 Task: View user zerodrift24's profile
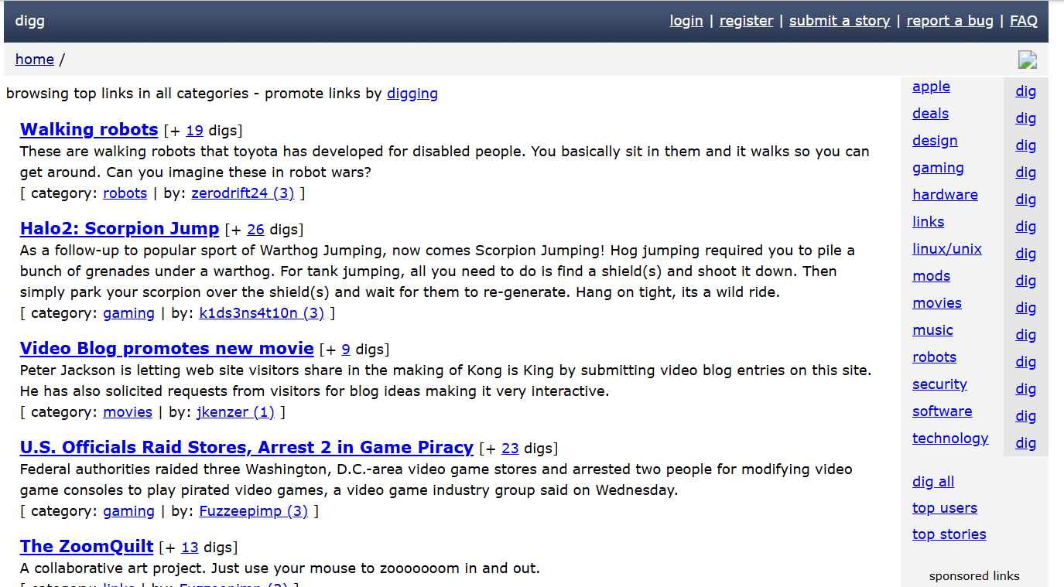tap(242, 193)
